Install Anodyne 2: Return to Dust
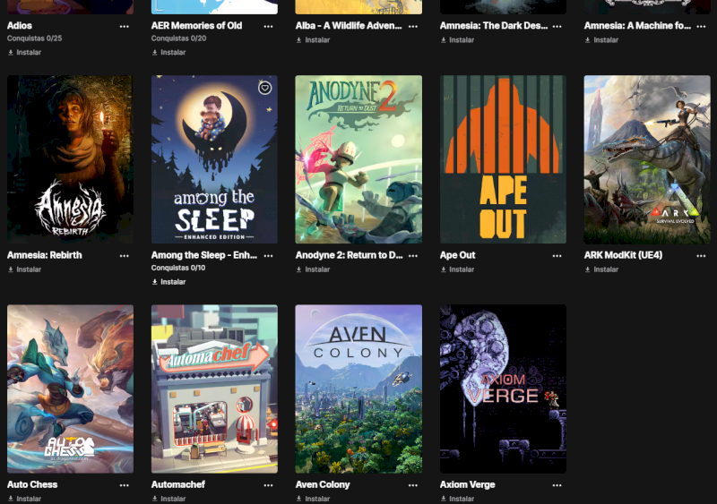The height and width of the screenshot is (504, 717). tap(313, 269)
